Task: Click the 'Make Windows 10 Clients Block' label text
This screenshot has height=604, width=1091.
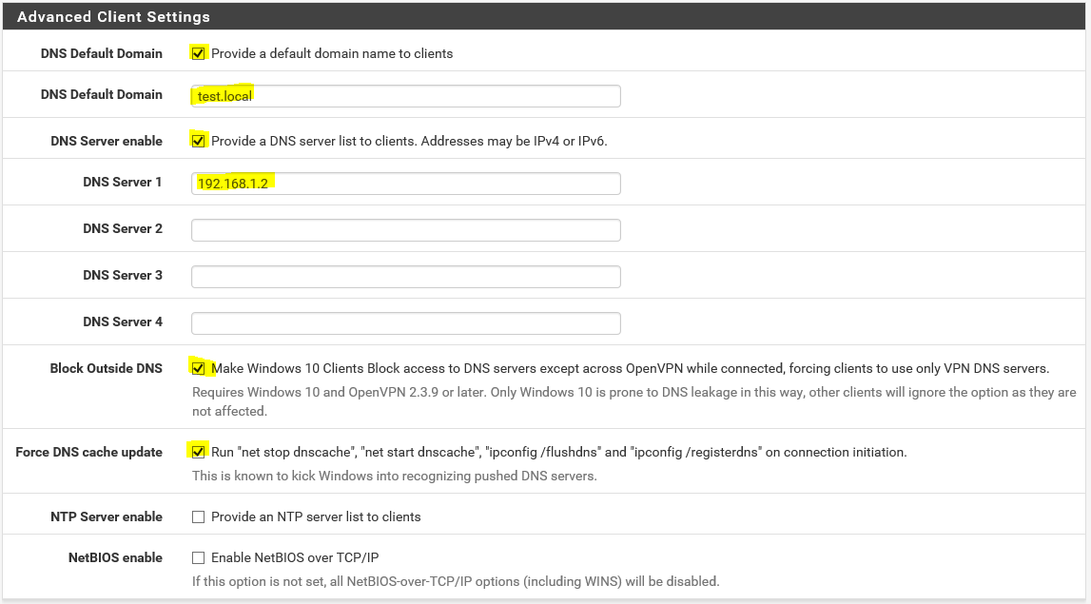Action: point(630,368)
